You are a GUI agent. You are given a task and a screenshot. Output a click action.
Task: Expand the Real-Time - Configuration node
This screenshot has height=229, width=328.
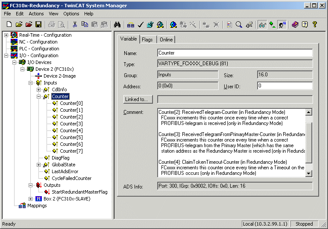6,35
